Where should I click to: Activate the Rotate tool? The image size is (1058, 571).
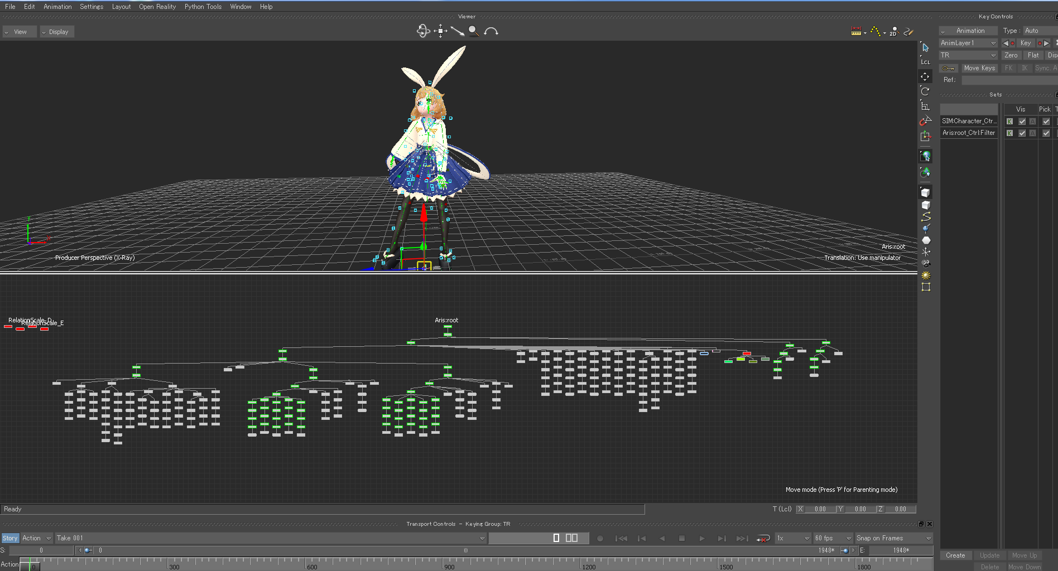(x=925, y=91)
